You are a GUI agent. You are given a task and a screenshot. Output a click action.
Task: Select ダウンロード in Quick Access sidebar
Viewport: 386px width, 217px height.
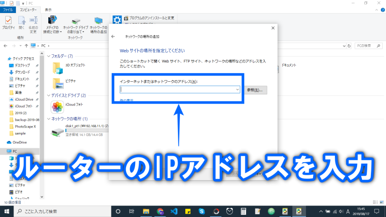pos(22,72)
